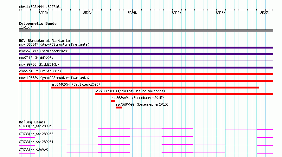Click the 8527k ruler tick label
Viewport: 282px width, 157px height.
click(x=265, y=13)
